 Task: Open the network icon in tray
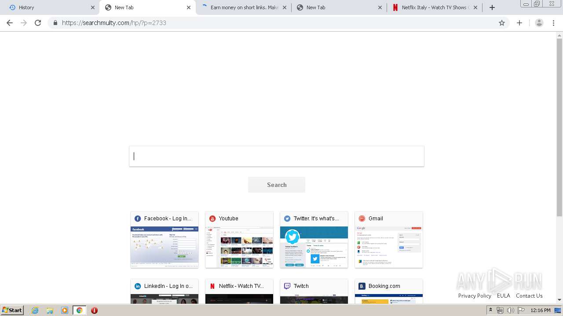500,310
